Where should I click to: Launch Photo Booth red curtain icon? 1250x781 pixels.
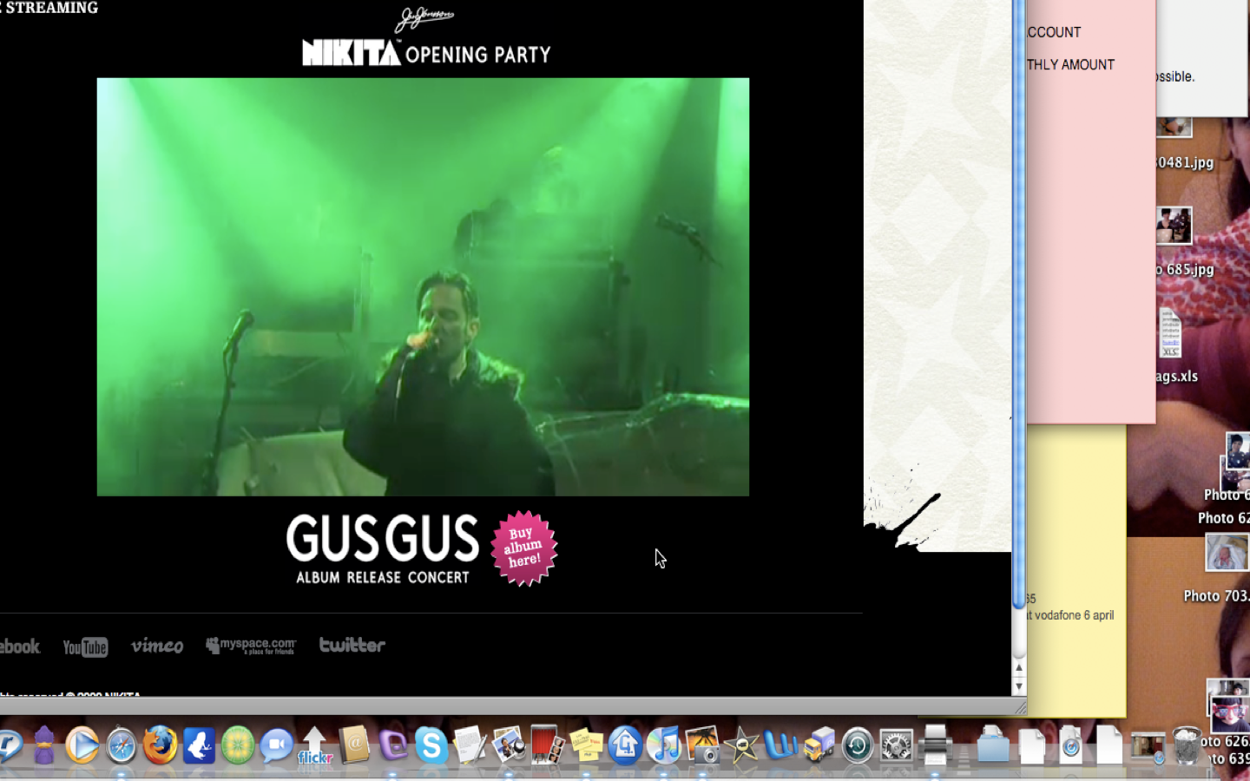(547, 746)
